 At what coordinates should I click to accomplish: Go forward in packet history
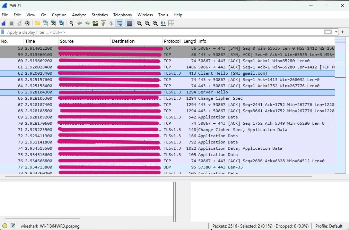click(87, 23)
